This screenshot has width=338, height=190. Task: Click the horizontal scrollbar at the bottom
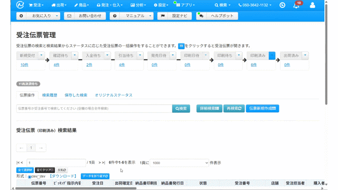click(76, 188)
